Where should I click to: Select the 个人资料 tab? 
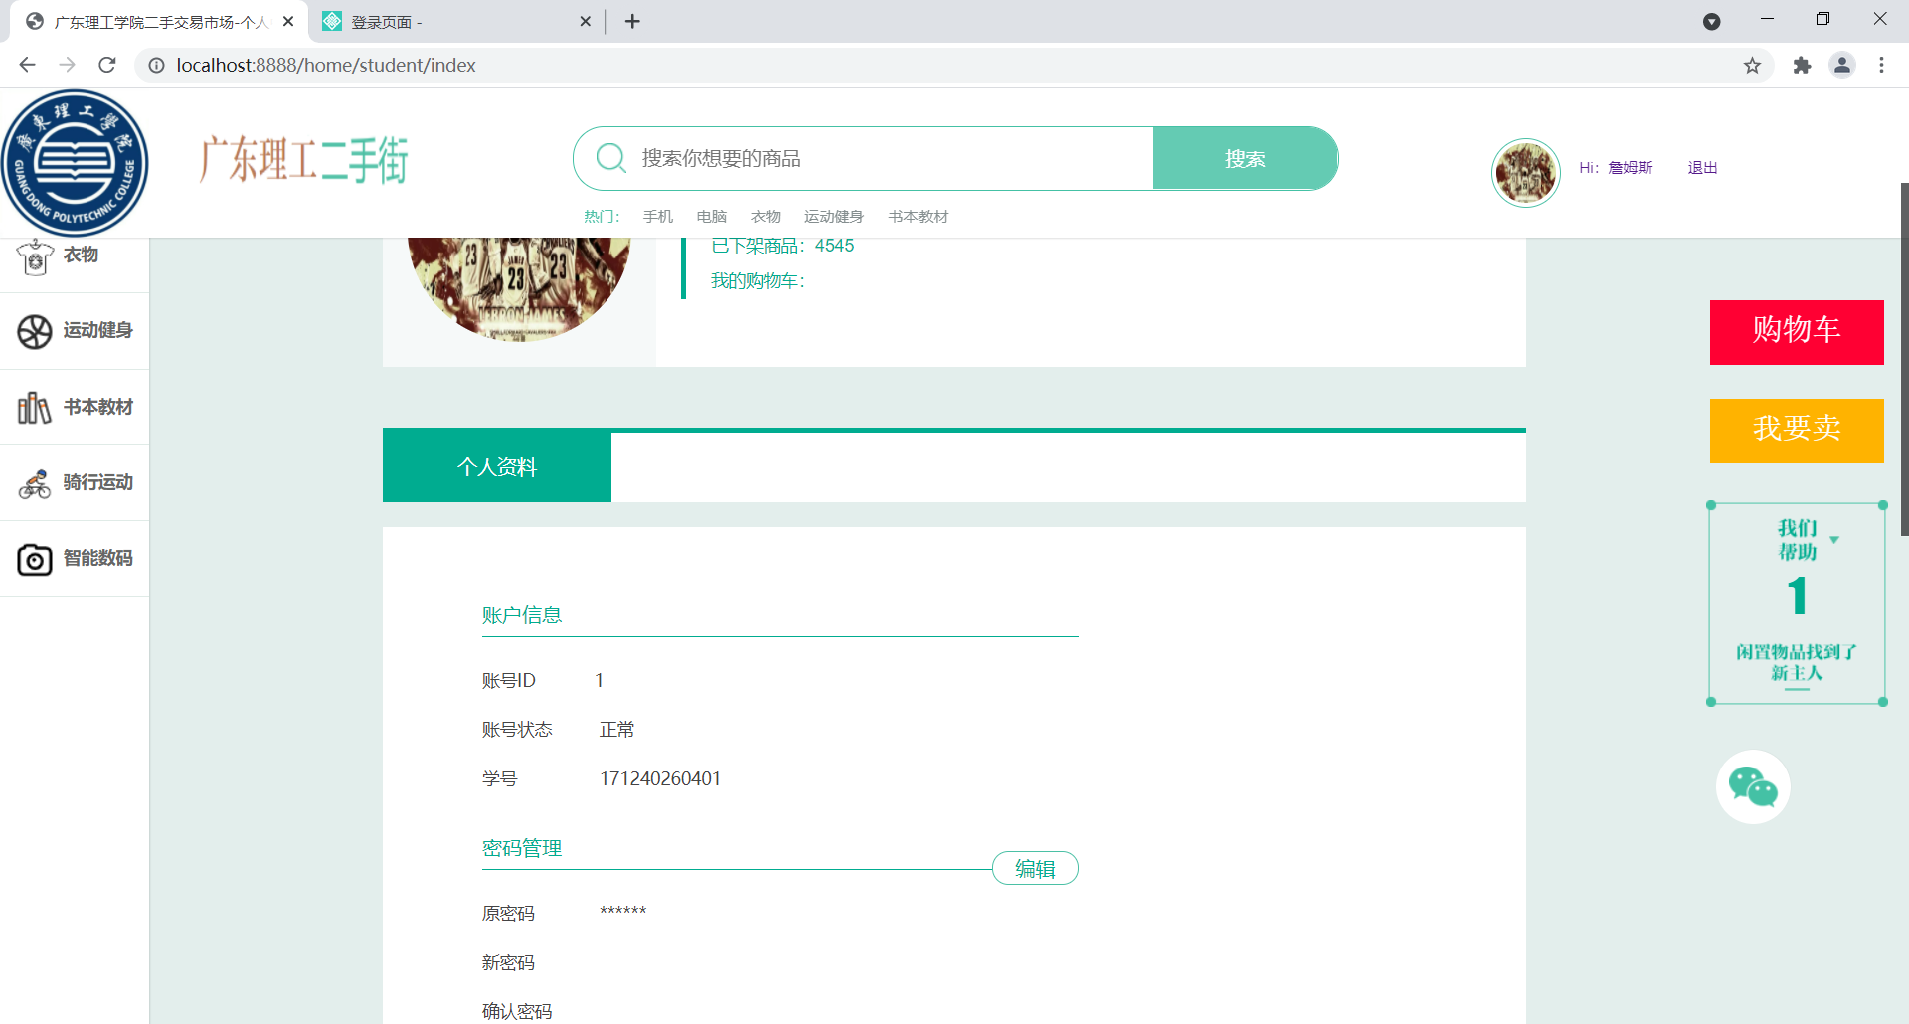click(497, 466)
